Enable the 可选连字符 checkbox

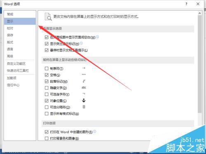click(x=47, y=94)
